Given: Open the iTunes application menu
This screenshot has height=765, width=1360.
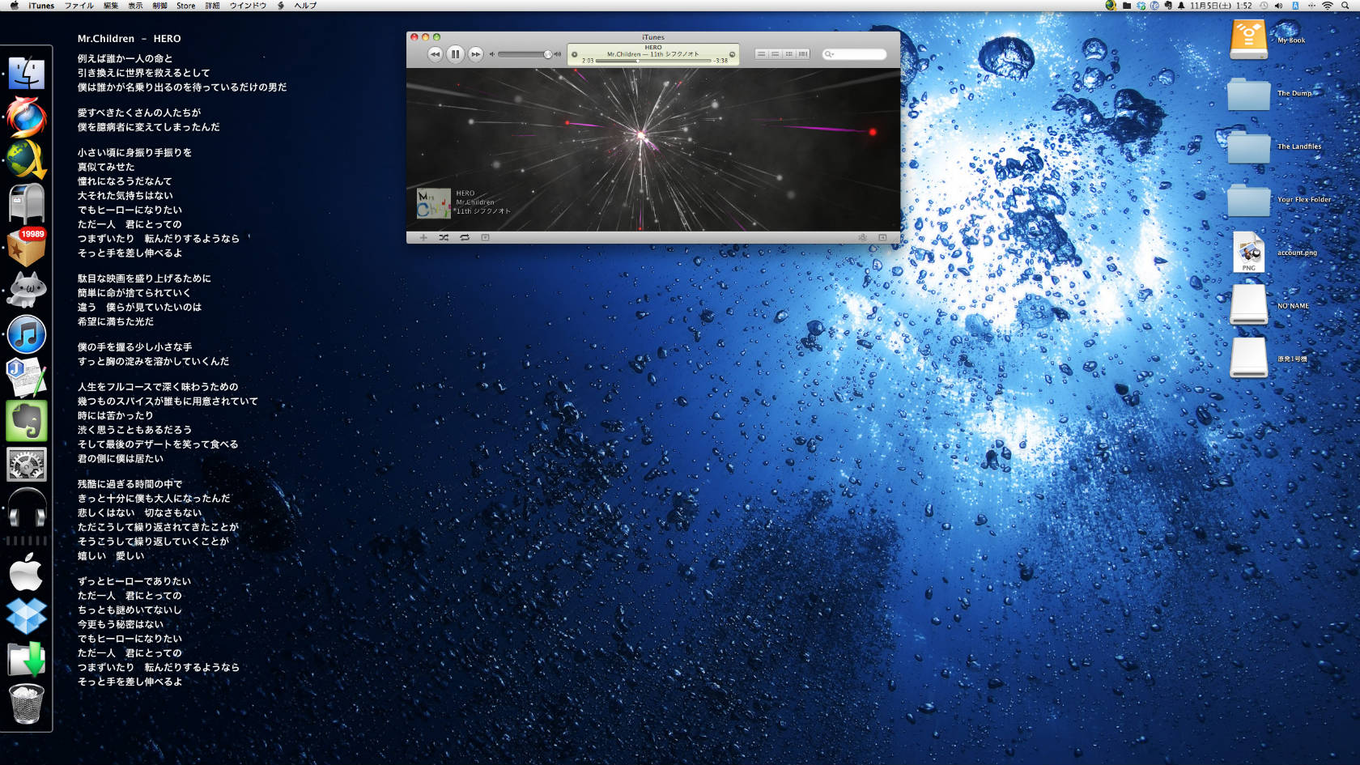Looking at the screenshot, I should click(41, 6).
